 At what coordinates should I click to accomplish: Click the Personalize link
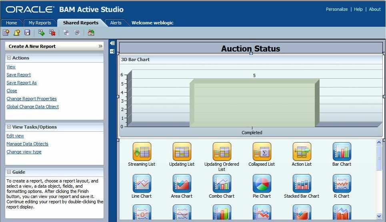[x=337, y=9]
